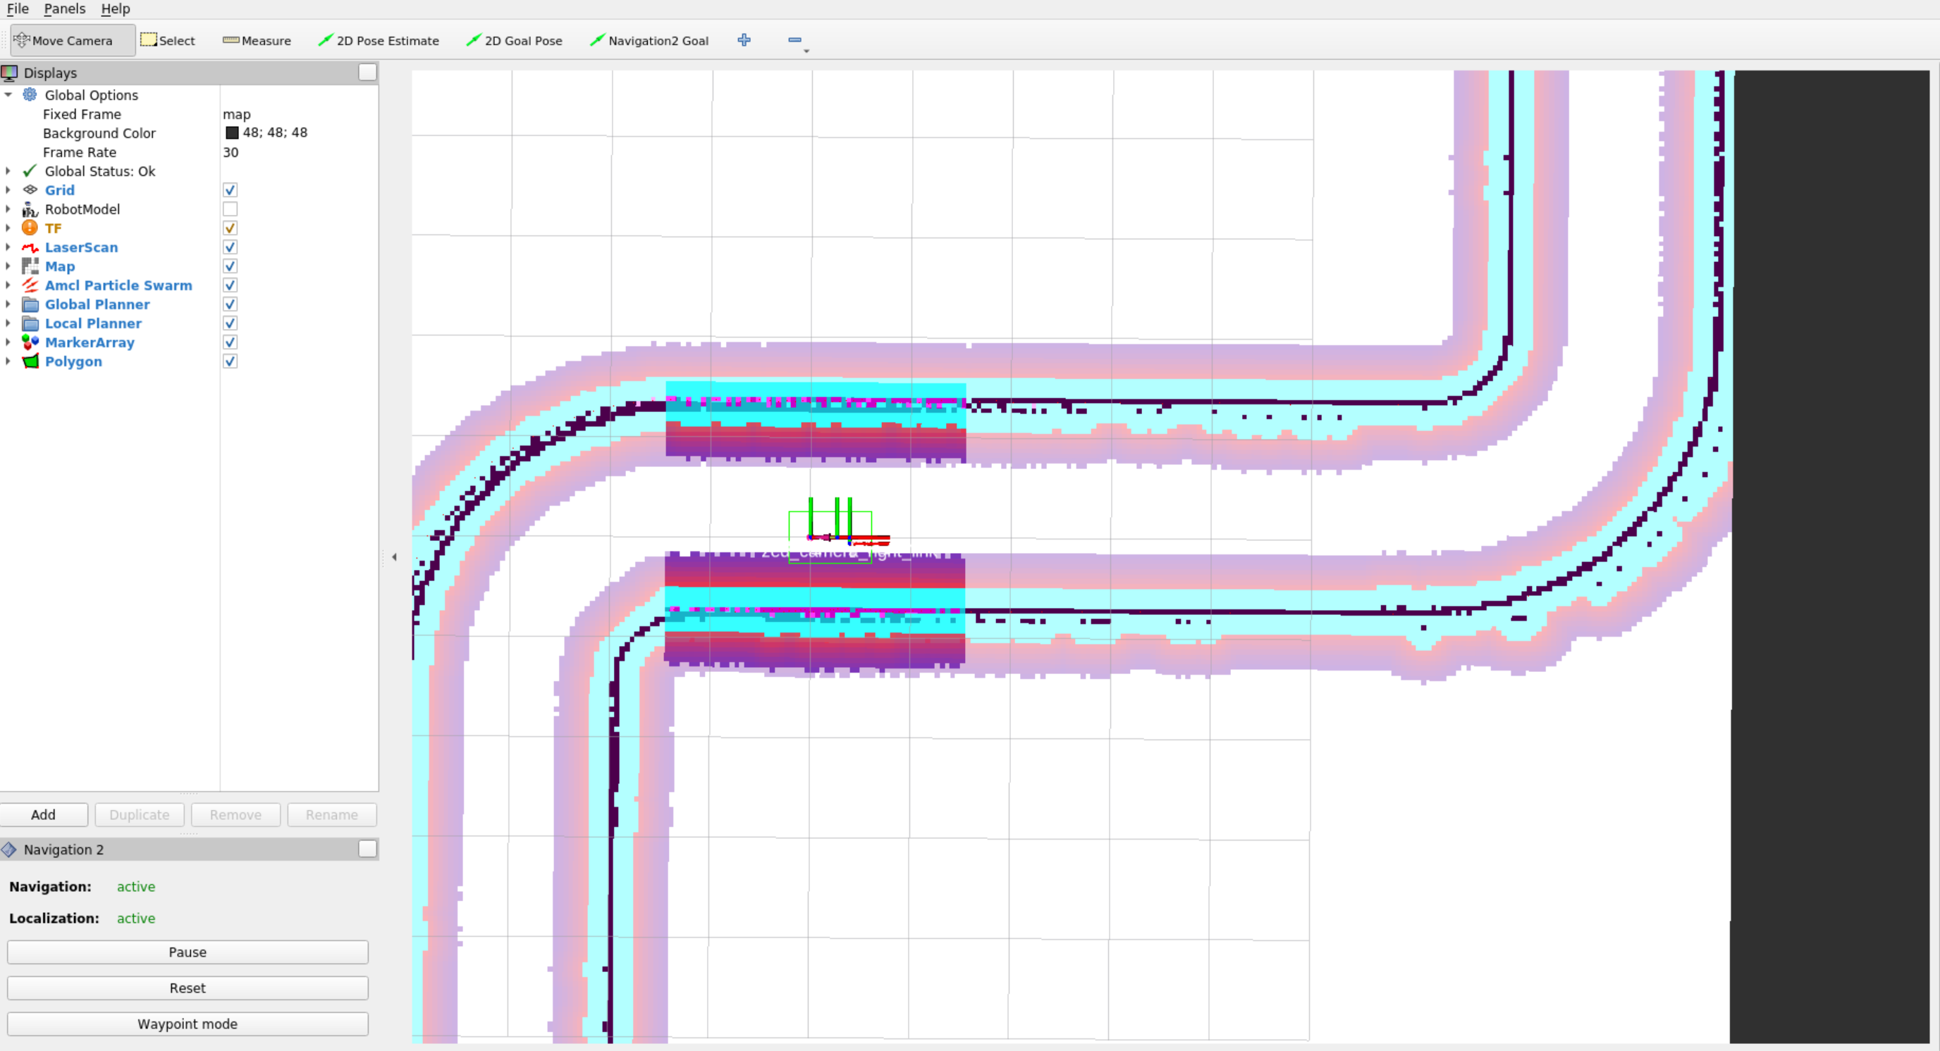Disable the LaserScan display
The height and width of the screenshot is (1051, 1940).
230,247
